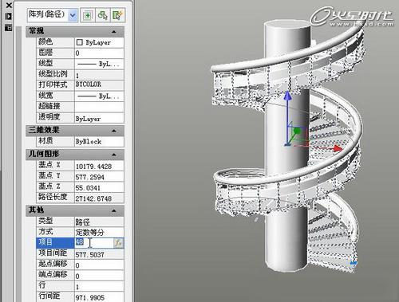
Task: Click the red X-axis gizmo arrow
Action: [x=338, y=148]
